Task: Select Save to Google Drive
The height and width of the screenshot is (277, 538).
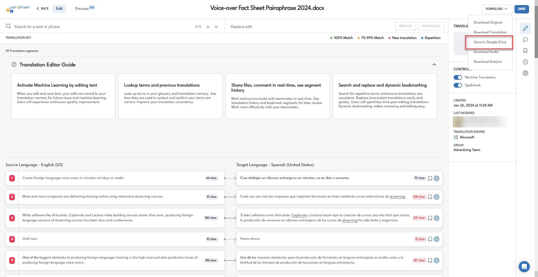Action: click(x=490, y=42)
